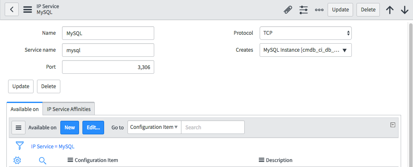Screen dimensions: 413x167
Task: Open the Protocol TCP dropdown
Action: click(306, 33)
